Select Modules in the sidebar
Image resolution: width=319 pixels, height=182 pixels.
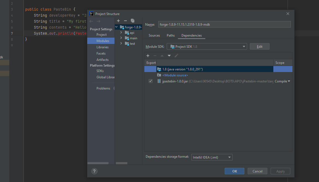tap(101, 41)
